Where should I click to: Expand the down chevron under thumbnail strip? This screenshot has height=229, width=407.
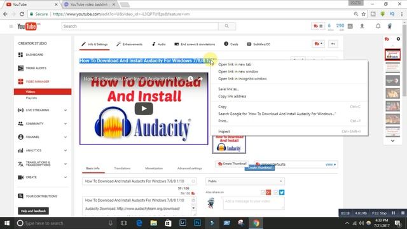[x=392, y=141]
